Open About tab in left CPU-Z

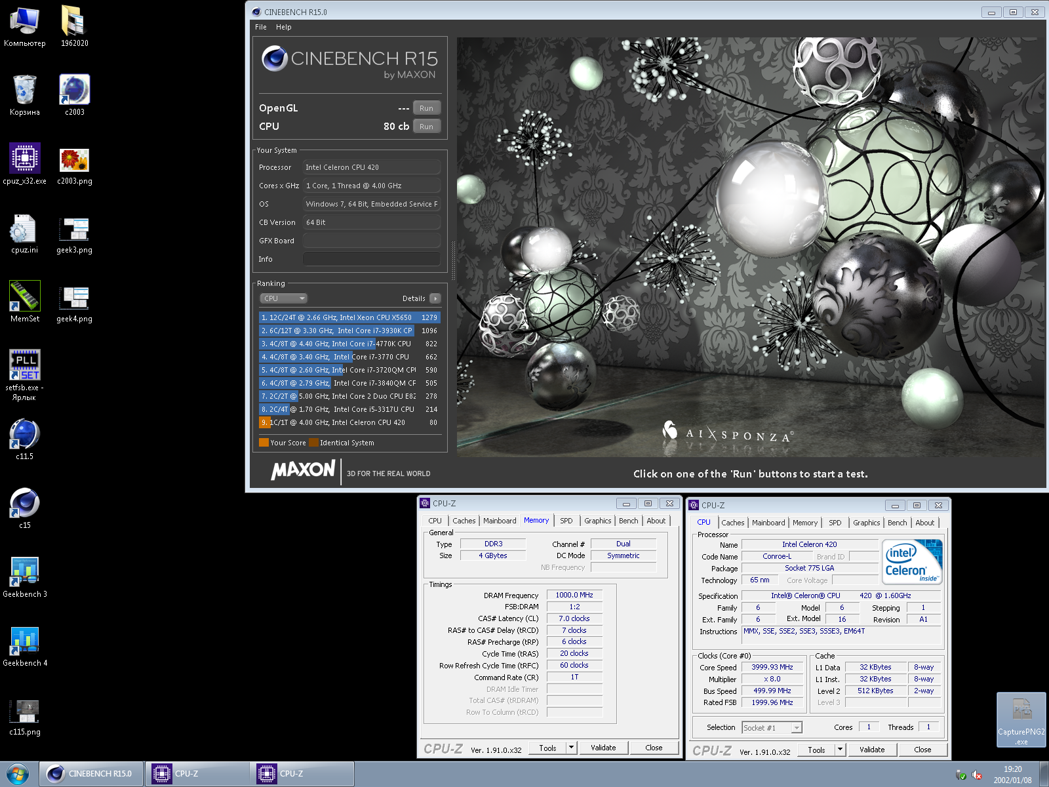656,521
